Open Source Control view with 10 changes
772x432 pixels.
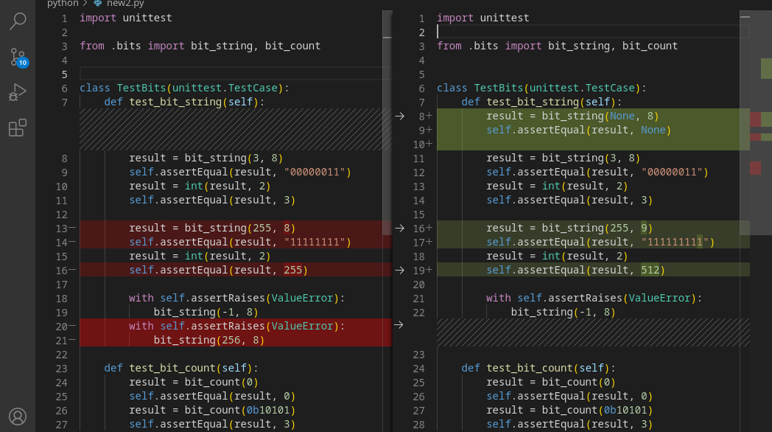tap(18, 58)
